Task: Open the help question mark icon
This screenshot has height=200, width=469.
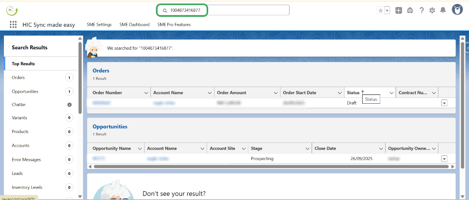Action: (x=421, y=11)
